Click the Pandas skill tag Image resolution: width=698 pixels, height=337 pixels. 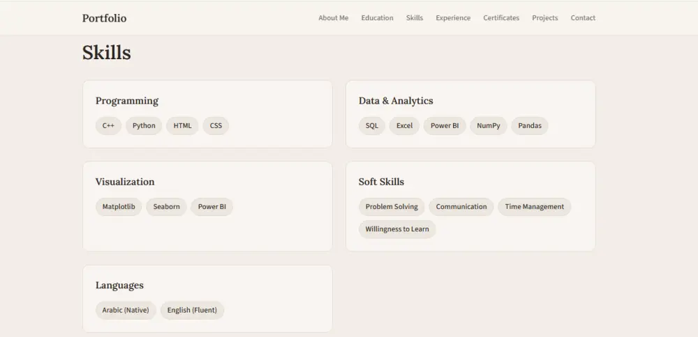pyautogui.click(x=530, y=126)
